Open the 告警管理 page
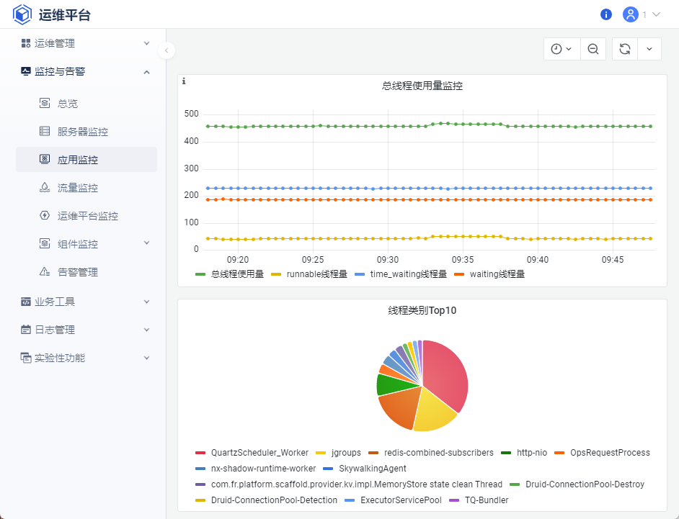This screenshot has height=519, width=679. point(77,272)
